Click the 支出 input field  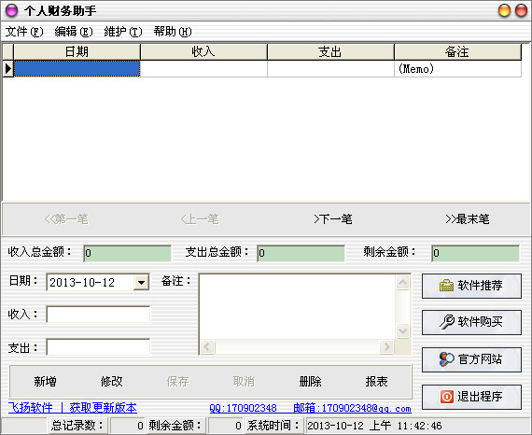[x=98, y=347]
